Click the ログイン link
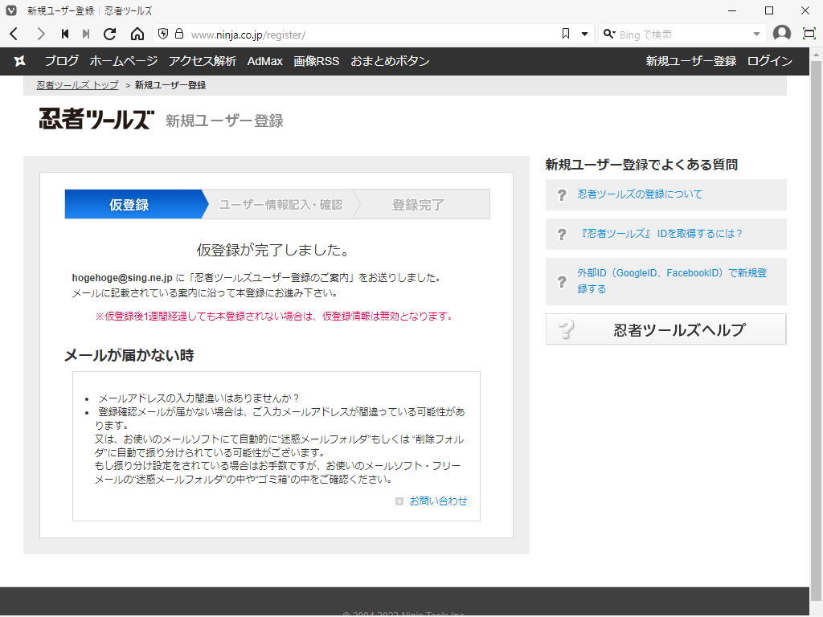 click(x=769, y=61)
